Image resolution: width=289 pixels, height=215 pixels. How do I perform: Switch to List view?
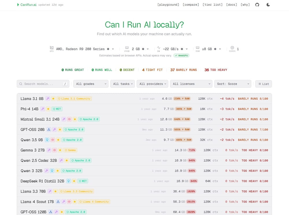pyautogui.click(x=264, y=84)
